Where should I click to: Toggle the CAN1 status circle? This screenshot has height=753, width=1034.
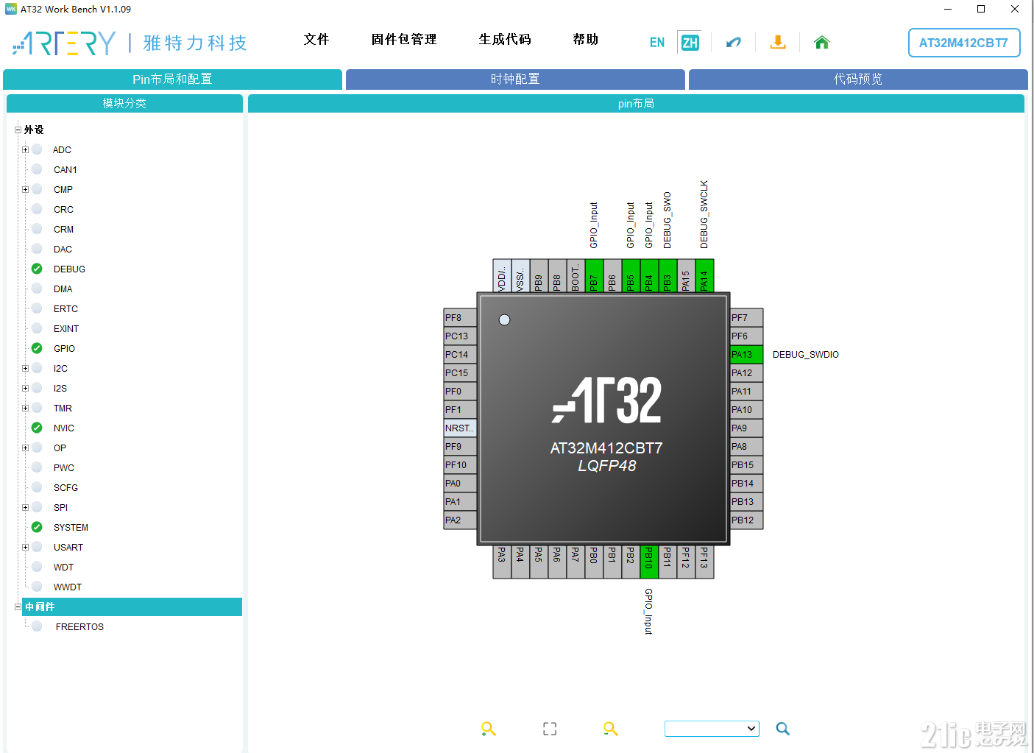point(37,169)
